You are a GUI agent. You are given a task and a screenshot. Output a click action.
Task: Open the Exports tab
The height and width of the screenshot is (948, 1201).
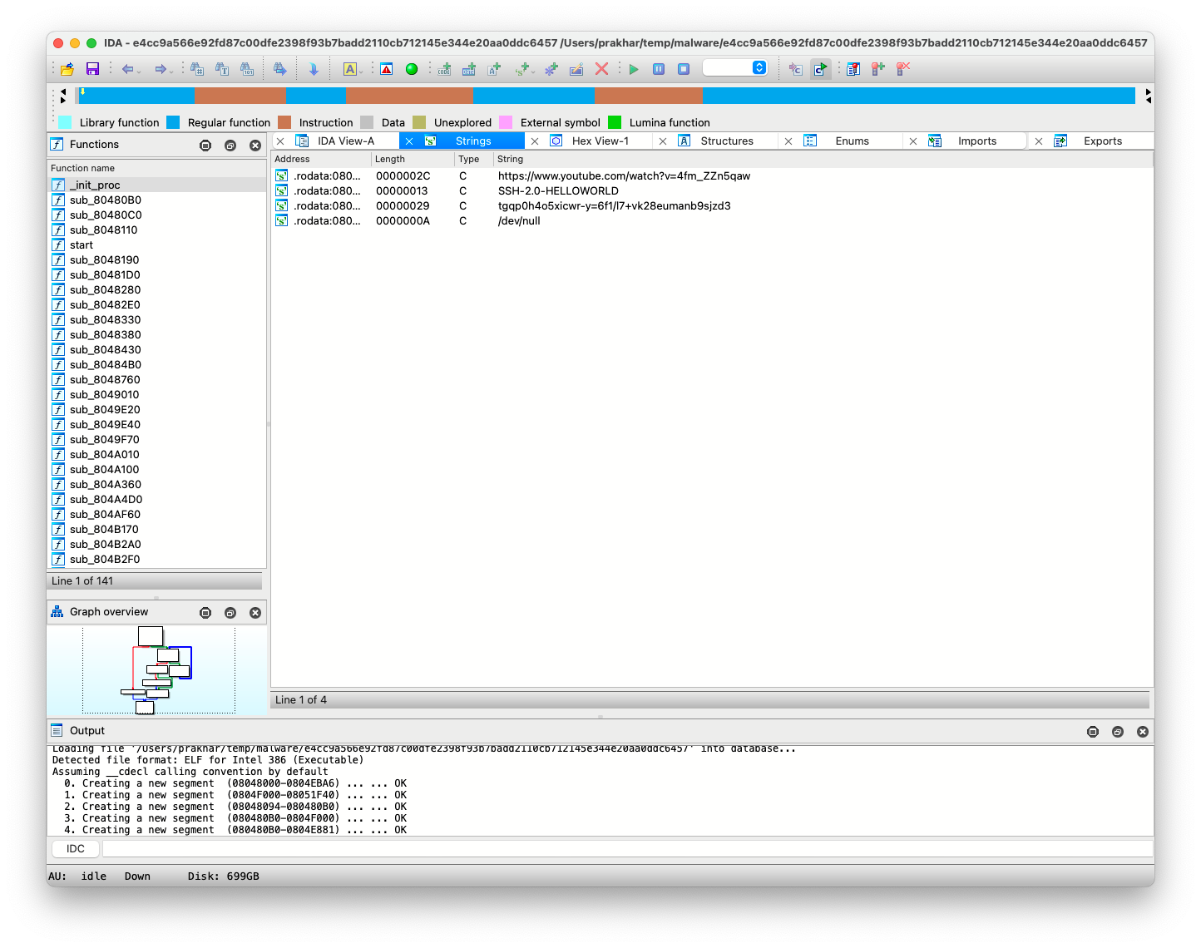(x=1103, y=141)
